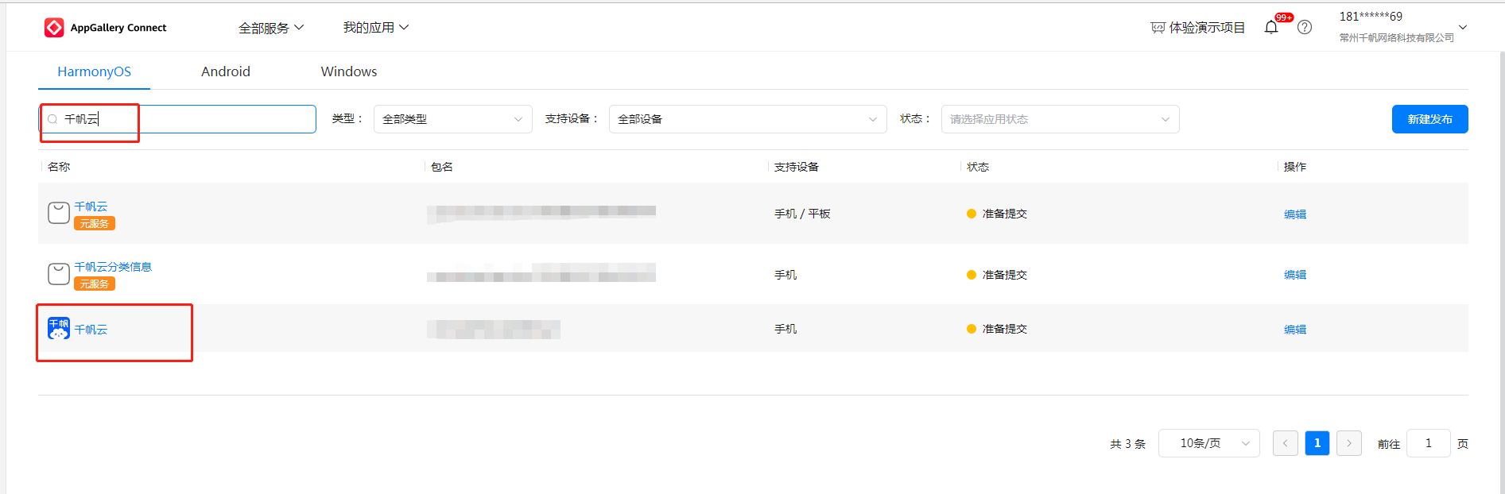Click the 状态 column header
Image resolution: width=1505 pixels, height=494 pixels.
[978, 167]
